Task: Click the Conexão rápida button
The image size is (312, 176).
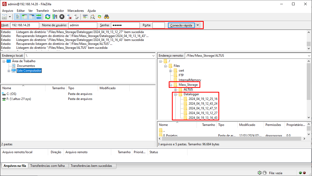Action: (181, 25)
